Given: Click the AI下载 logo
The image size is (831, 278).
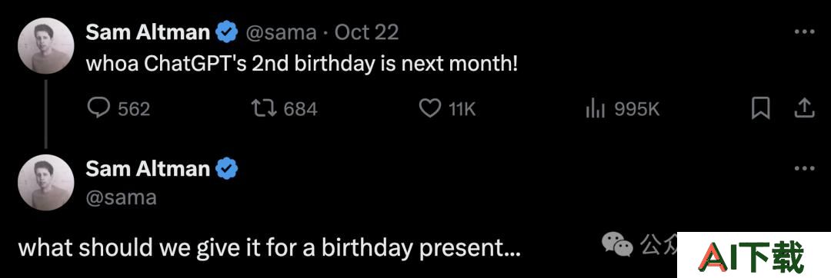Looking at the screenshot, I should (x=753, y=255).
